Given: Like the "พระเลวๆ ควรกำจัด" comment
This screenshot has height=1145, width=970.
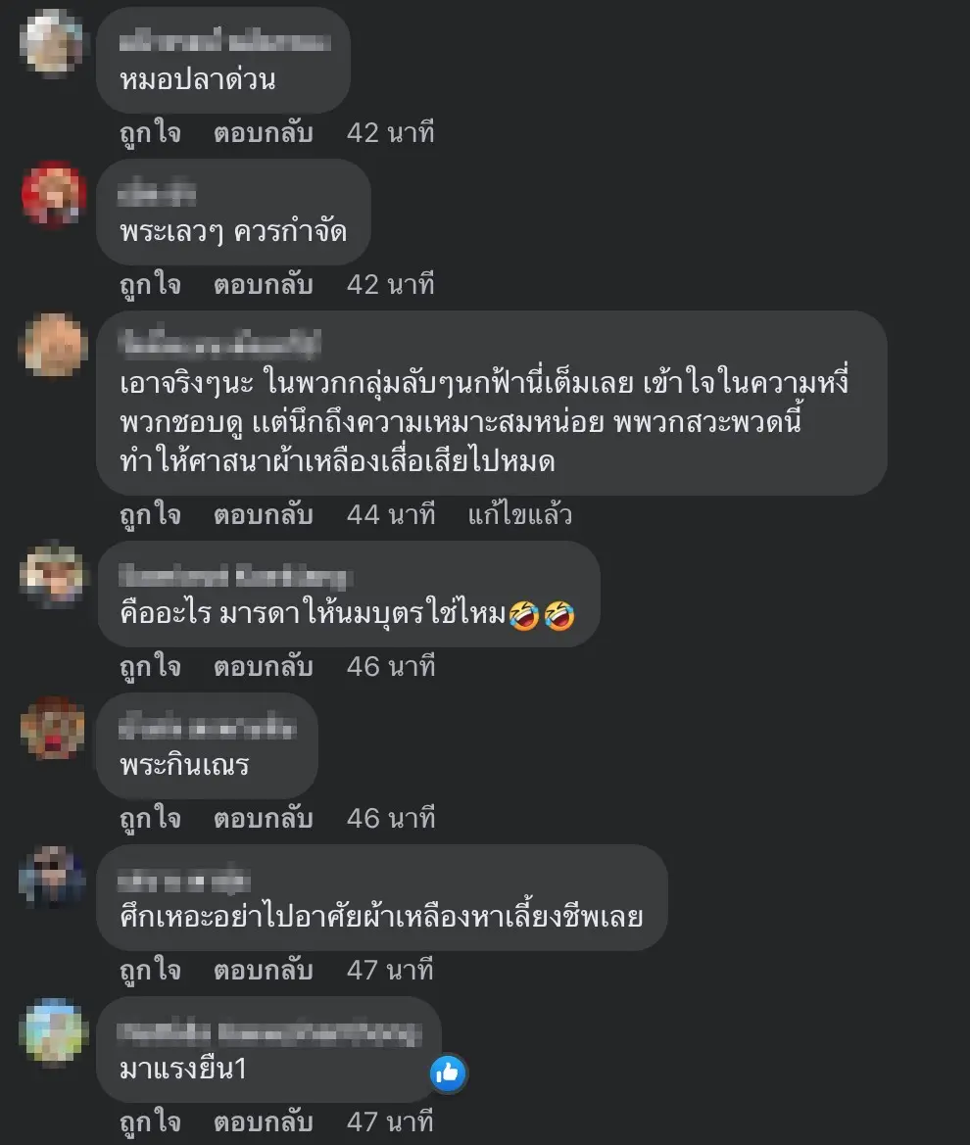Looking at the screenshot, I should (x=151, y=286).
